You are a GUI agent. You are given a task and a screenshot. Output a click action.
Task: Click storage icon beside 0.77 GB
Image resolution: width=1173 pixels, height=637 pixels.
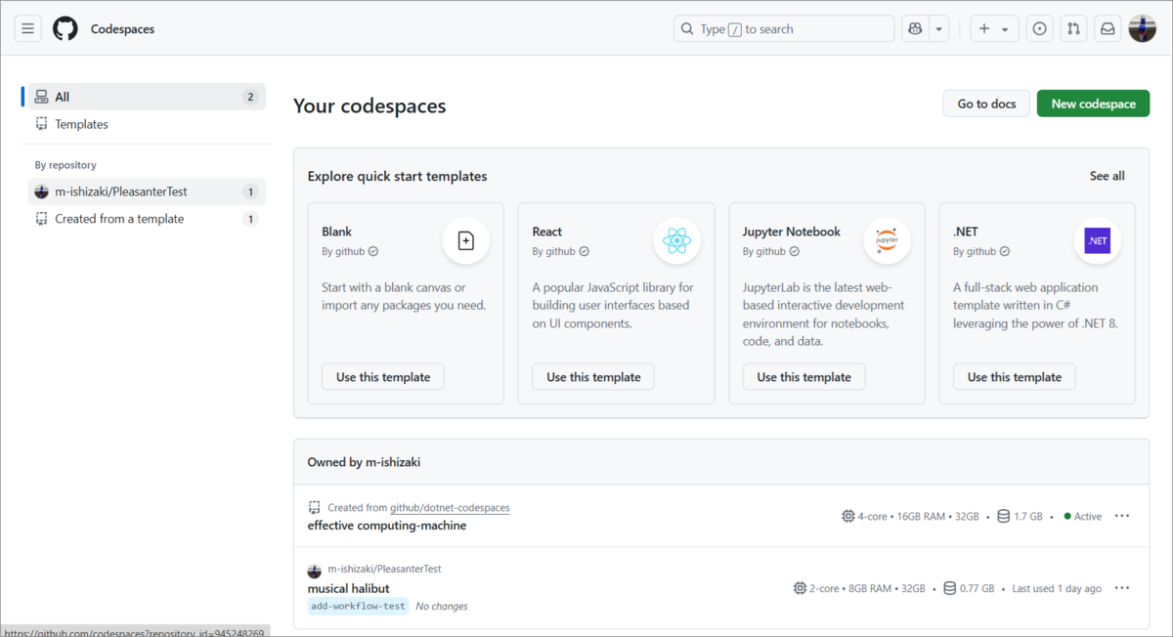[x=949, y=588]
